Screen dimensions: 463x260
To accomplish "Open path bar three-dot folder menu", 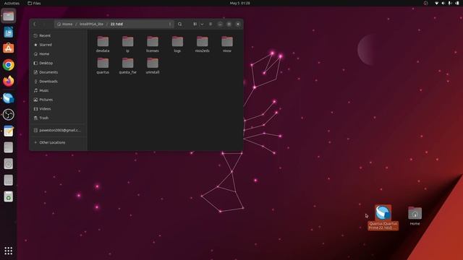I will pyautogui.click(x=170, y=24).
